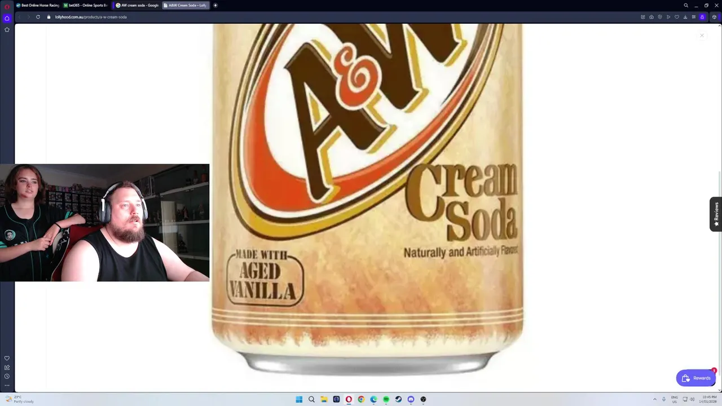Open the ENG US language switcher

[x=675, y=399]
